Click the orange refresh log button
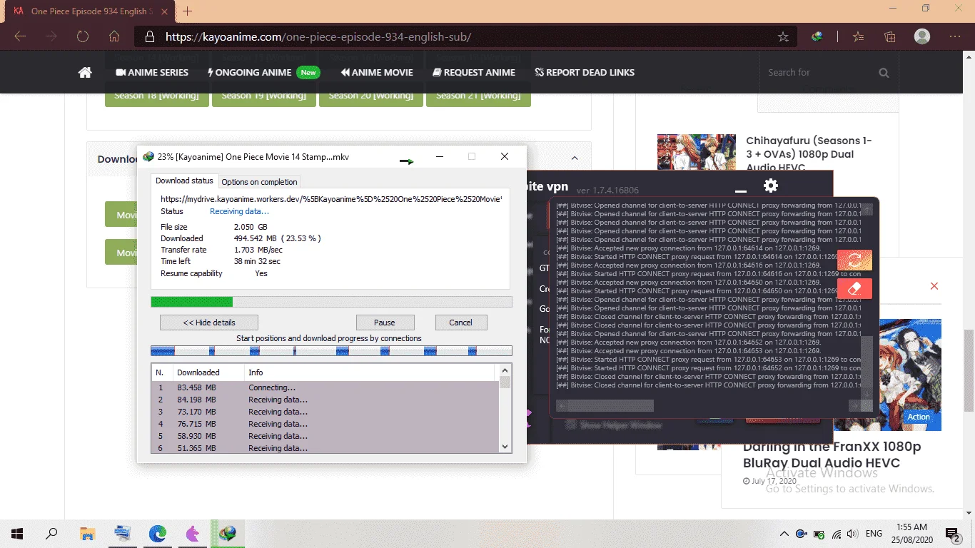The image size is (975, 548). [x=854, y=260]
